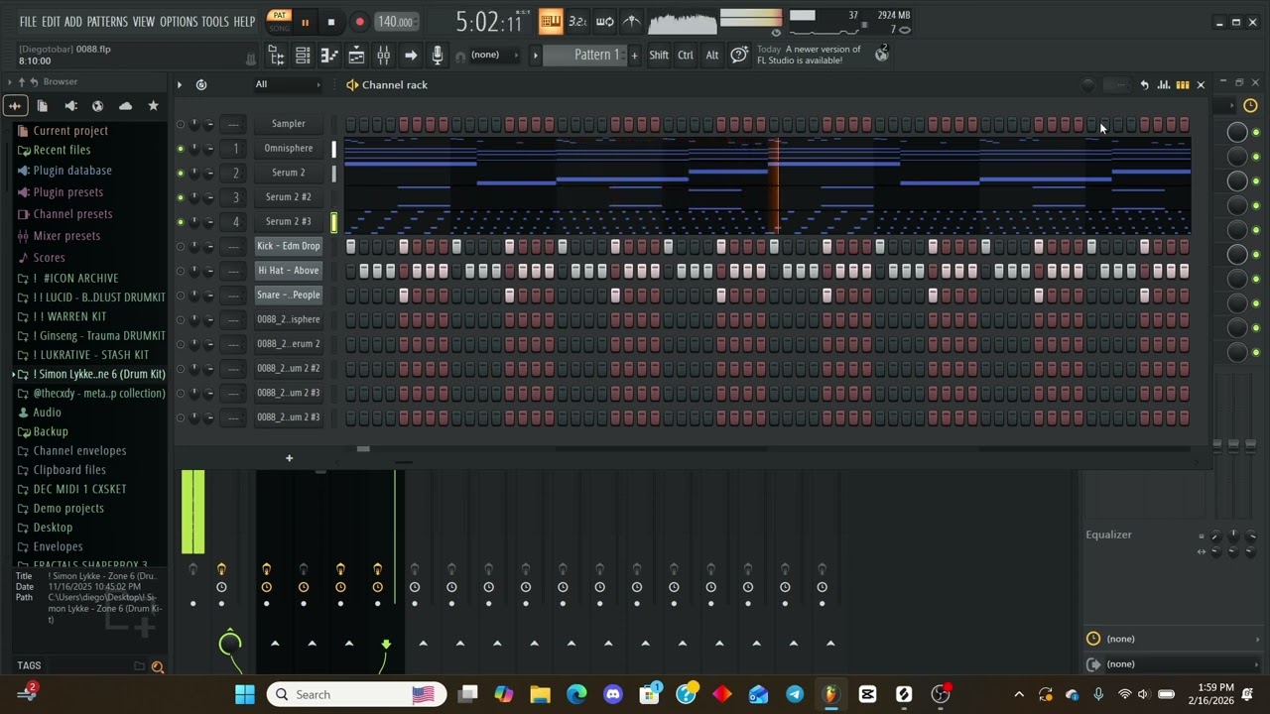Image resolution: width=1270 pixels, height=714 pixels.
Task: Open the VIEW menu
Action: 144,22
